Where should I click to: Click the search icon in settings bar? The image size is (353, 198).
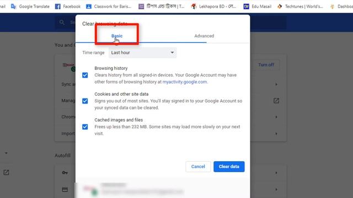click(62, 22)
